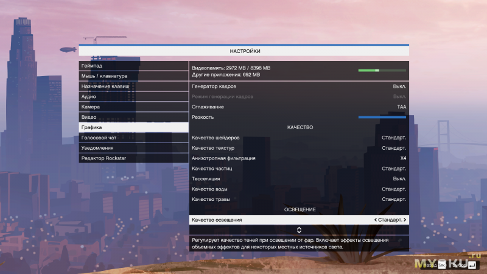
Task: Select the Качество текстур row
Action: coord(298,148)
